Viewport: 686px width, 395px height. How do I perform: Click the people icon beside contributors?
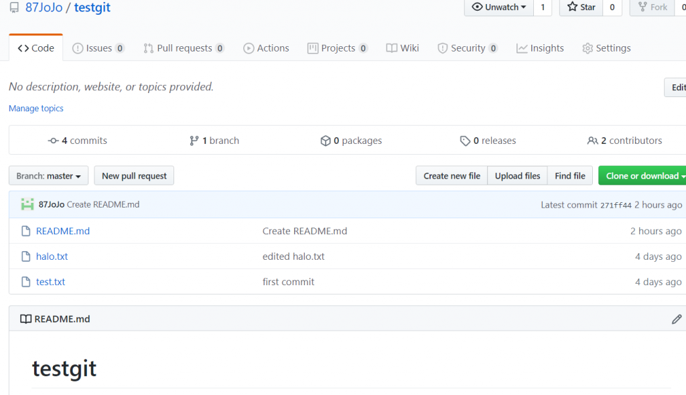(592, 141)
